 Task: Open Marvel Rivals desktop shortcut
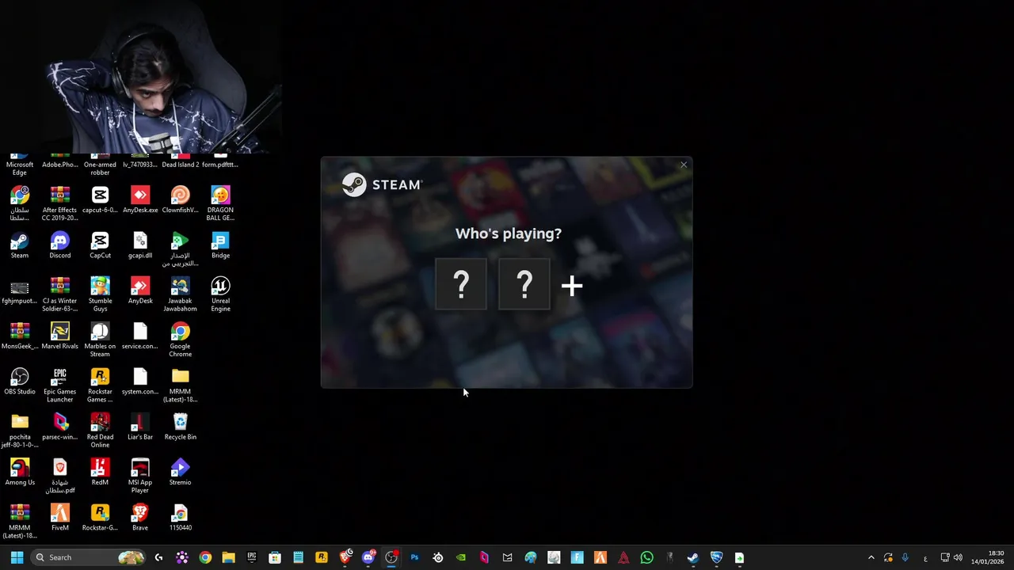60,336
